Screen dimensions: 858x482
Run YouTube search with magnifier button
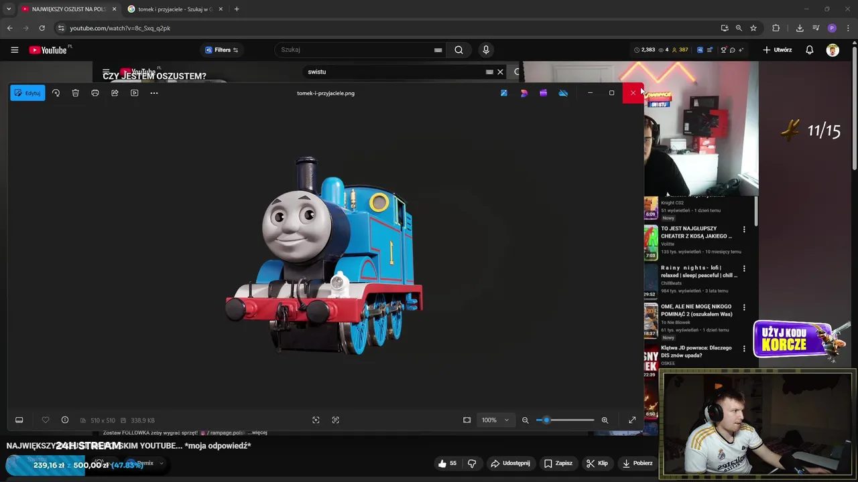(x=458, y=50)
